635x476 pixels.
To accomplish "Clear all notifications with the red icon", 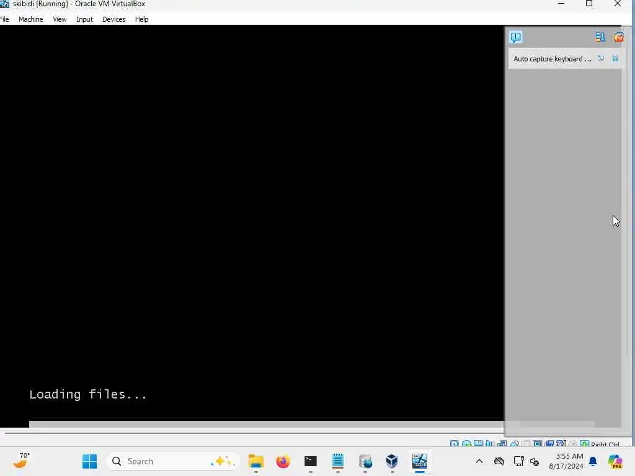I will 618,37.
